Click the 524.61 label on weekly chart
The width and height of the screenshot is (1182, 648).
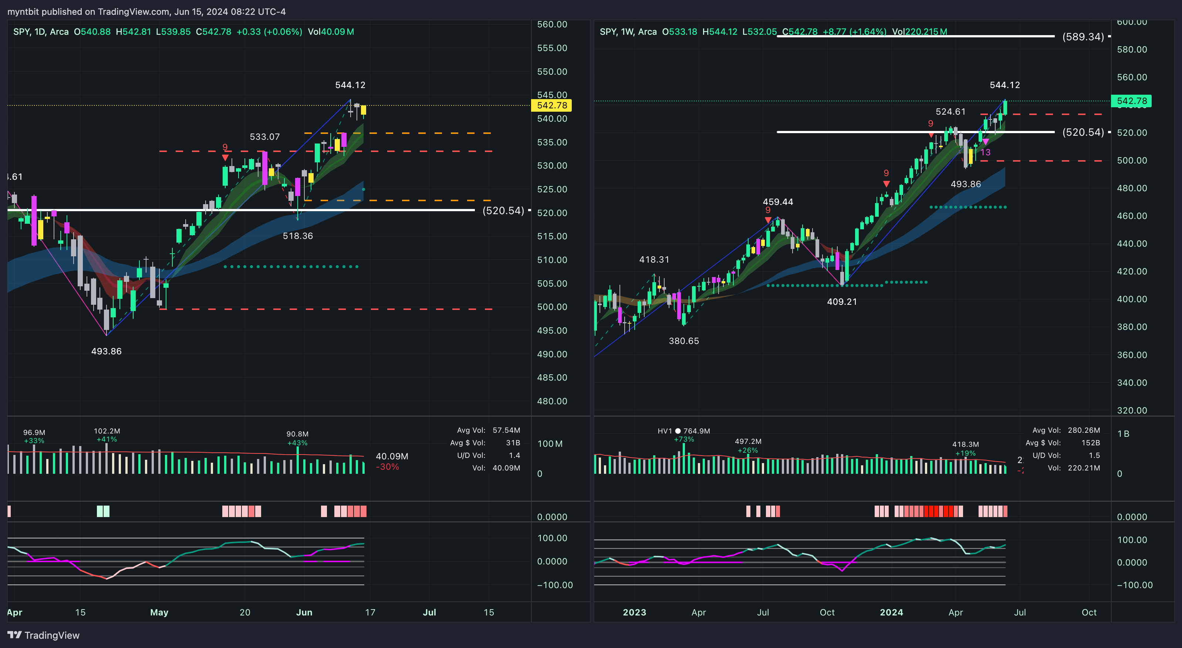pos(950,112)
